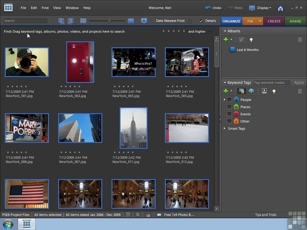307x230 pixels.
Task: Open Tips and Tricks link
Action: tap(266, 215)
